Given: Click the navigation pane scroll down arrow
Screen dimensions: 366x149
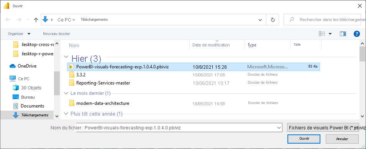Looking at the screenshot, I should click(57, 116).
